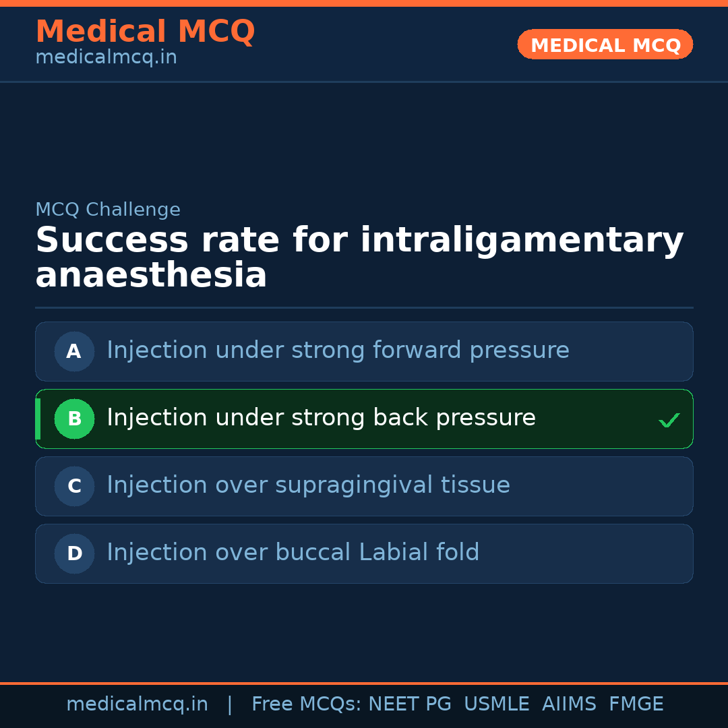Select answer Injection under strong back pressure
Screen dimensions: 728x728
pos(321,418)
